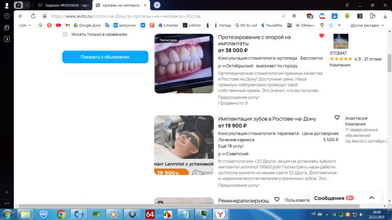Open sidebar more options (three dots)
This screenshot has height=220, width=392.
[x=7, y=203]
